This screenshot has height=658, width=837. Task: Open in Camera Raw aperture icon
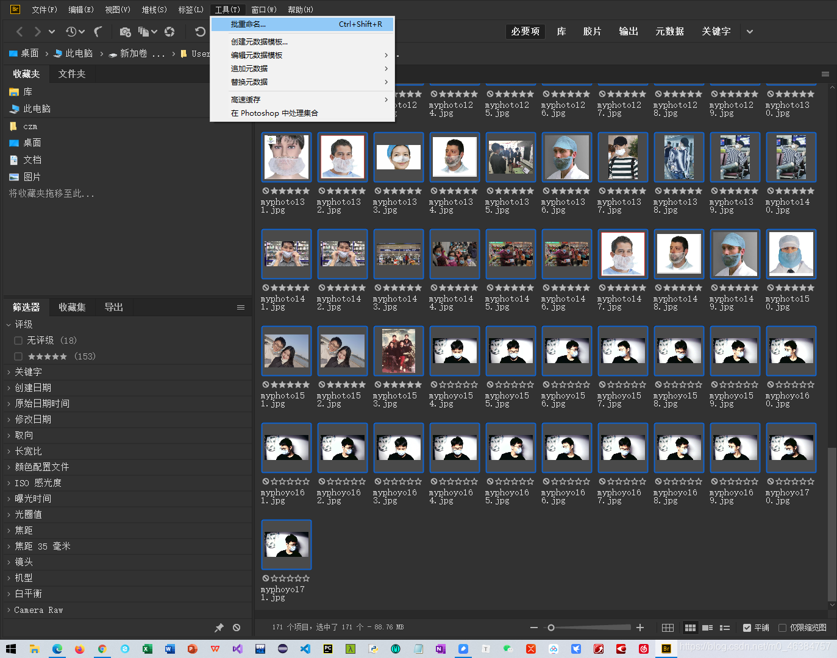tap(169, 32)
